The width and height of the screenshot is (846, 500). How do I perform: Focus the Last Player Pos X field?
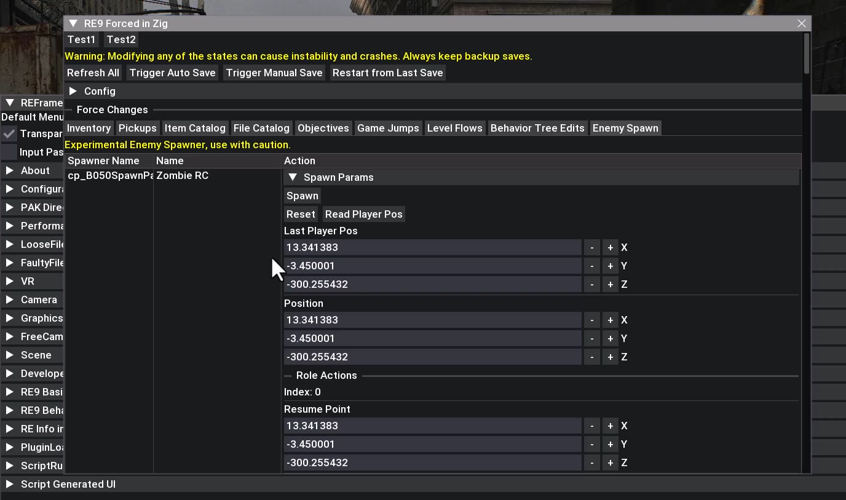[x=433, y=247]
